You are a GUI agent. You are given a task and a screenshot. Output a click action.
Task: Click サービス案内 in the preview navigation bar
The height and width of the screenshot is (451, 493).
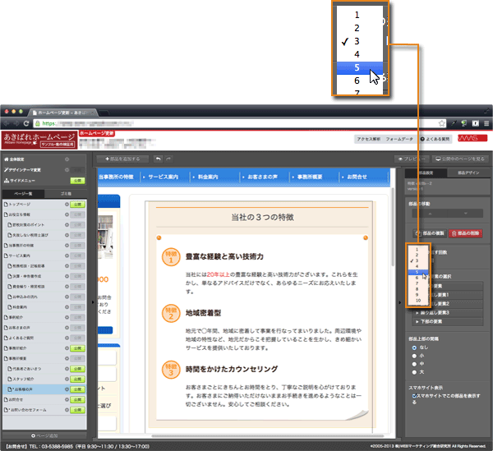coord(163,177)
